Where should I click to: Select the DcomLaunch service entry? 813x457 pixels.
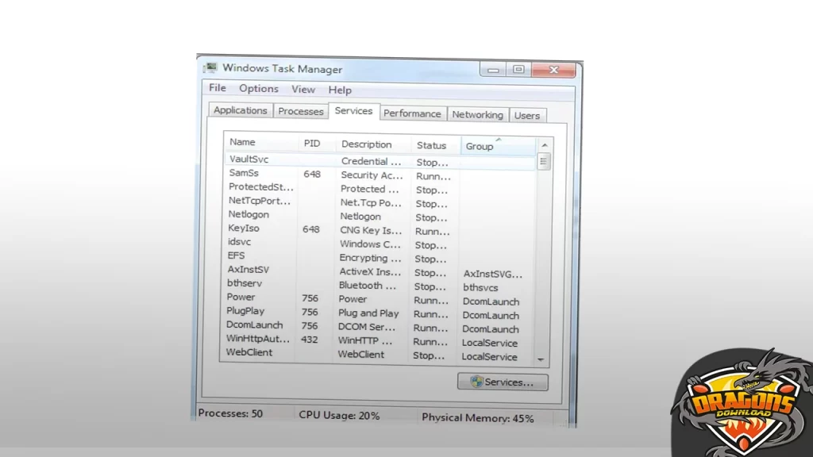(255, 326)
